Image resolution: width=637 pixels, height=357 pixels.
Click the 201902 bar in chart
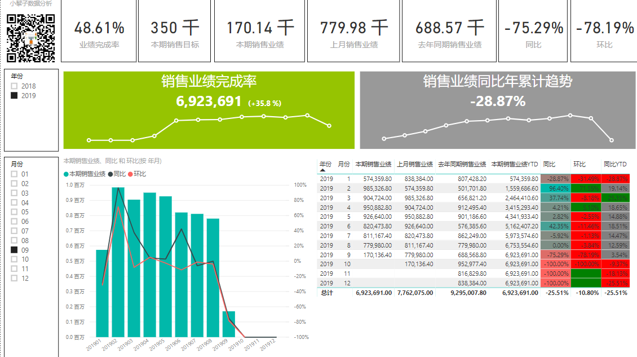[x=118, y=262]
